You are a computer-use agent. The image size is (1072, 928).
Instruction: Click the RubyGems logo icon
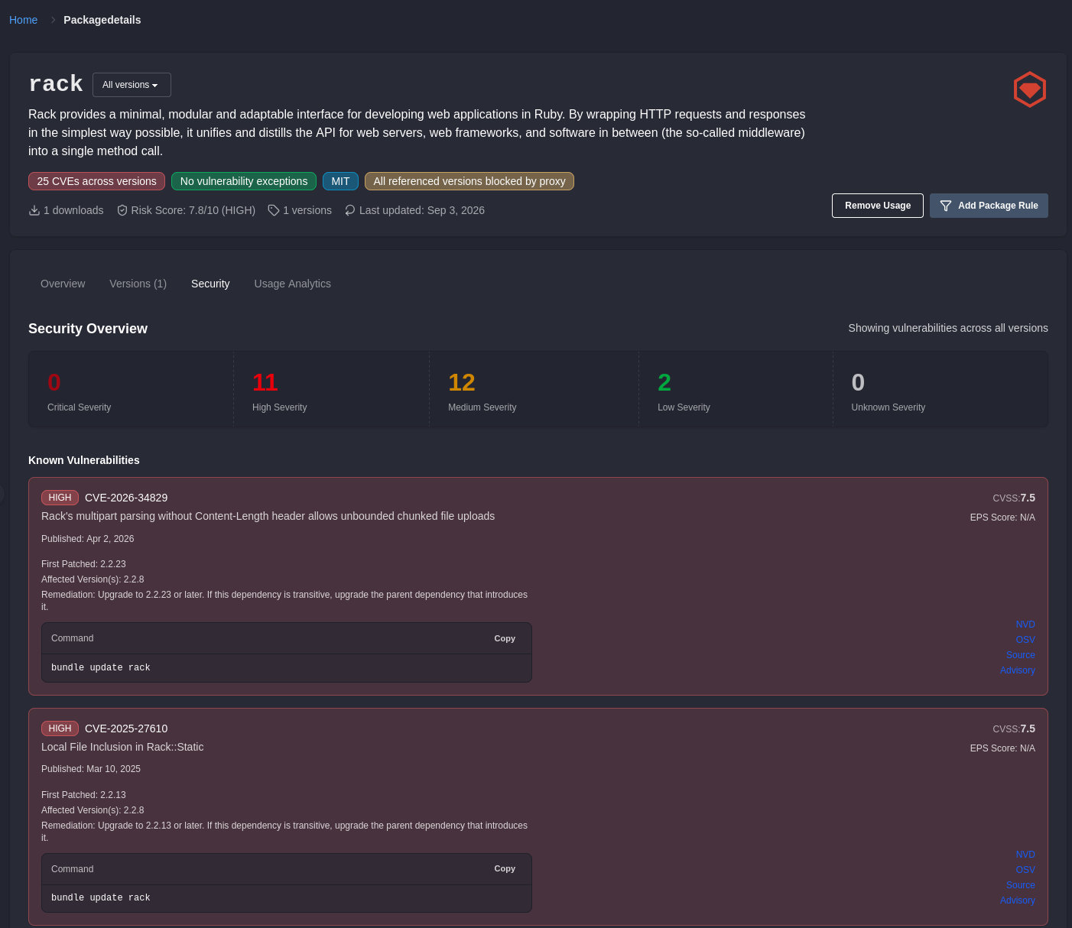click(1029, 89)
